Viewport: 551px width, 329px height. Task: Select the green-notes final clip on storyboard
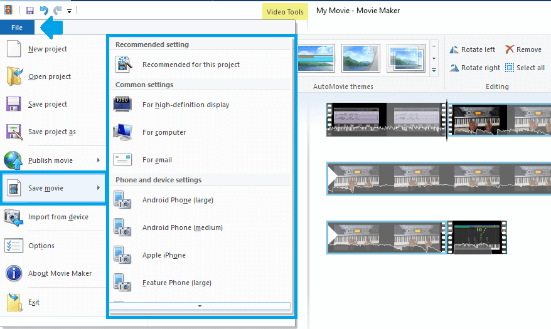click(477, 237)
